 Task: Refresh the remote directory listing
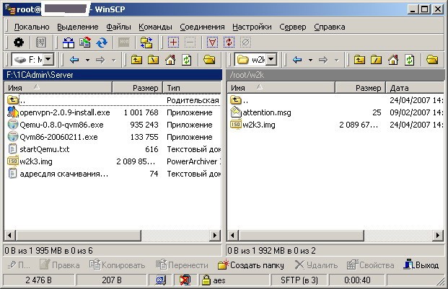pos(410,60)
